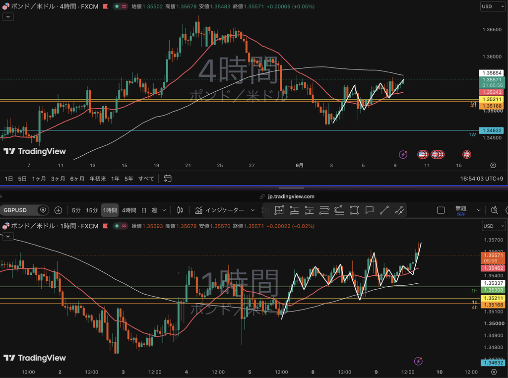Expand the インジケーター dropdown arrow

[x=253, y=210]
